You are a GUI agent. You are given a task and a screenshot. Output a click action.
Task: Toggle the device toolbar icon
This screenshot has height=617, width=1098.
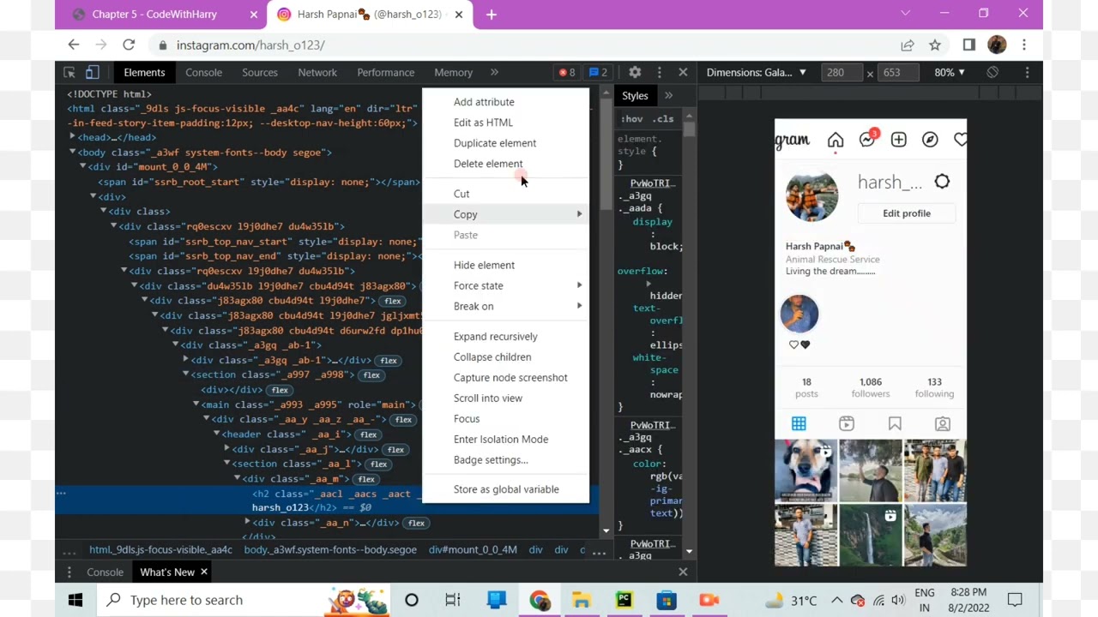[92, 72]
